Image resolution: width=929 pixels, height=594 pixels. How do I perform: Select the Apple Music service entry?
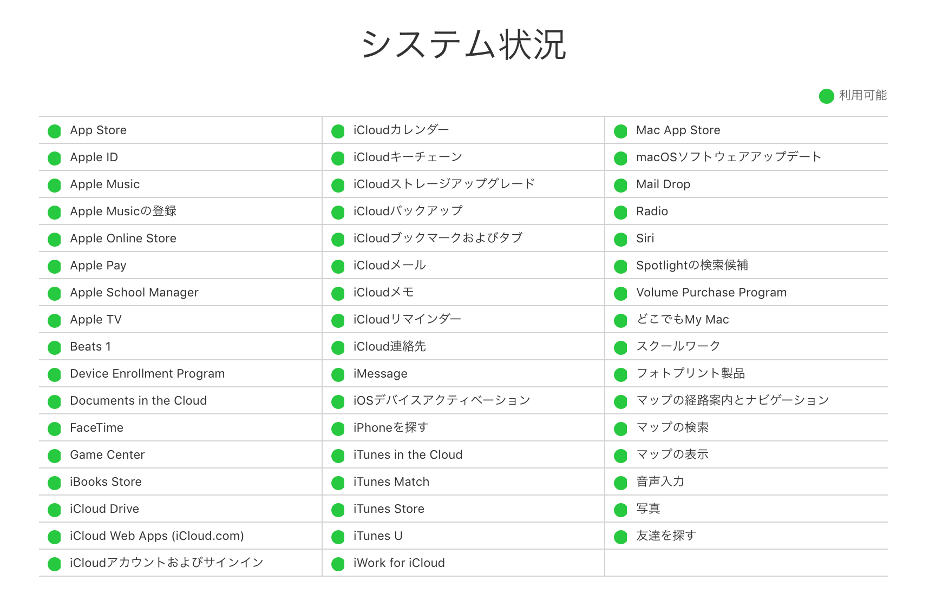point(104,184)
